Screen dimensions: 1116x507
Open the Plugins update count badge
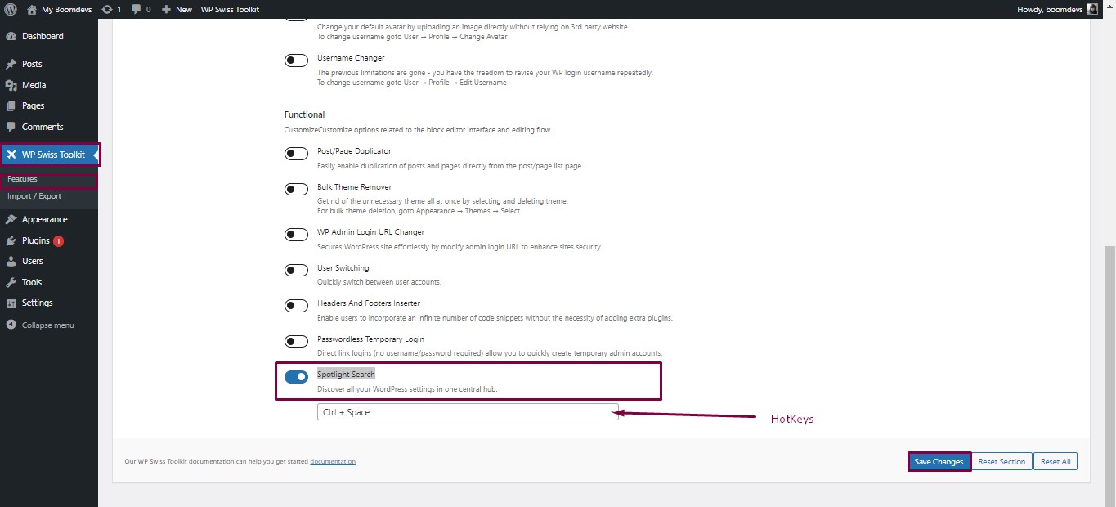click(59, 241)
